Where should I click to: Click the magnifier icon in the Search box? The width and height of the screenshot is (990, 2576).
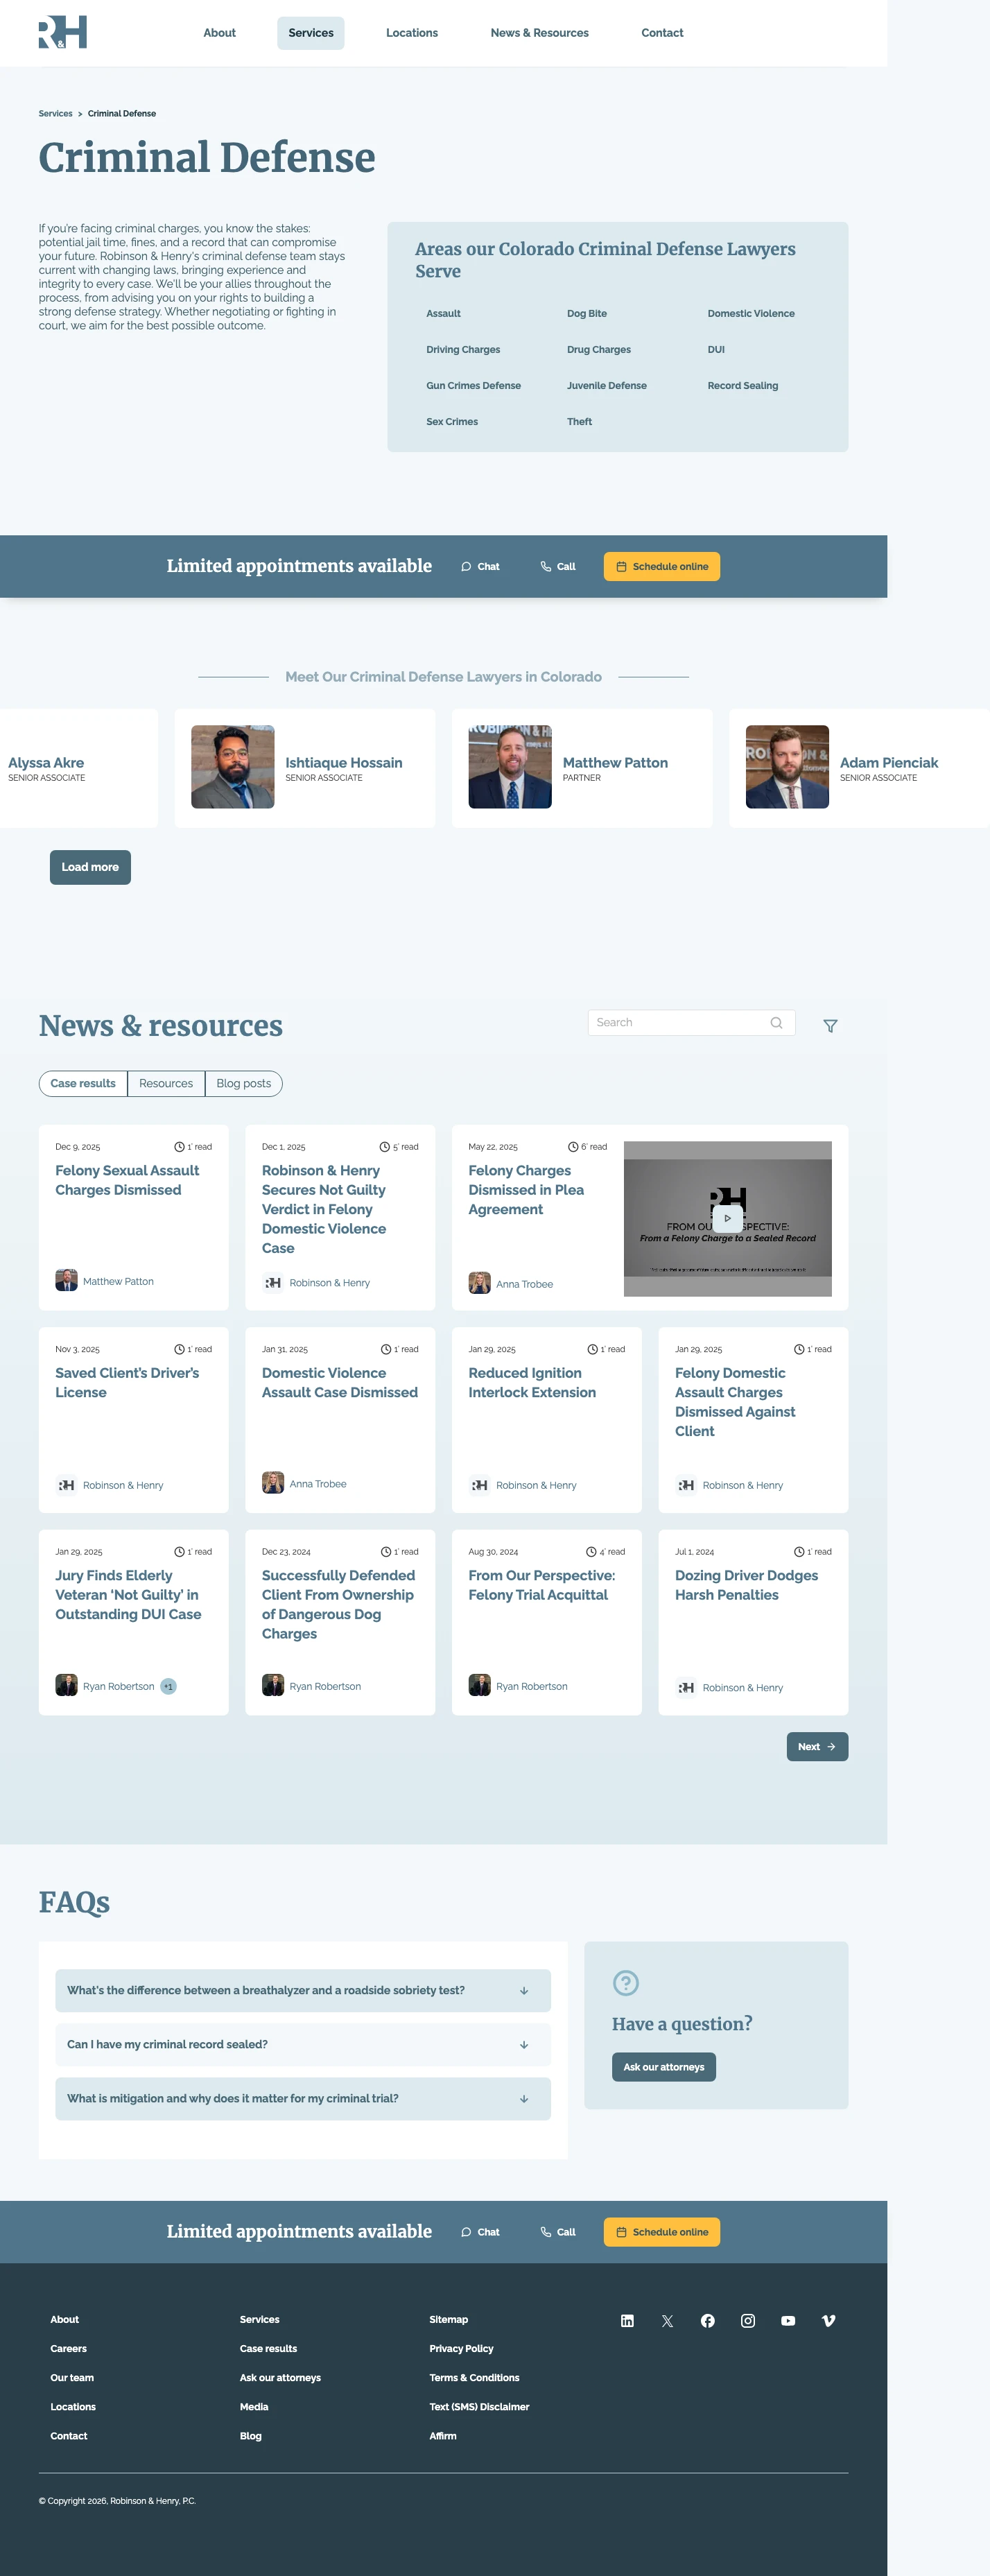click(x=776, y=1023)
